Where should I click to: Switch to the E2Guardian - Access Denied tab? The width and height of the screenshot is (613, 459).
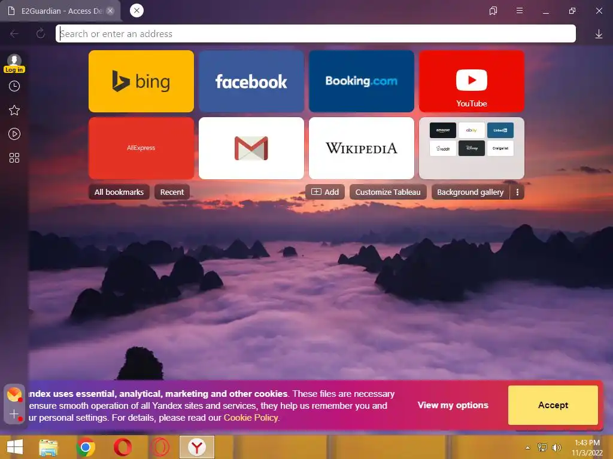(x=62, y=11)
